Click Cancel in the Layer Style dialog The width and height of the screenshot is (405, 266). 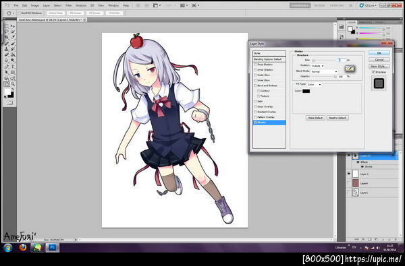(379, 59)
